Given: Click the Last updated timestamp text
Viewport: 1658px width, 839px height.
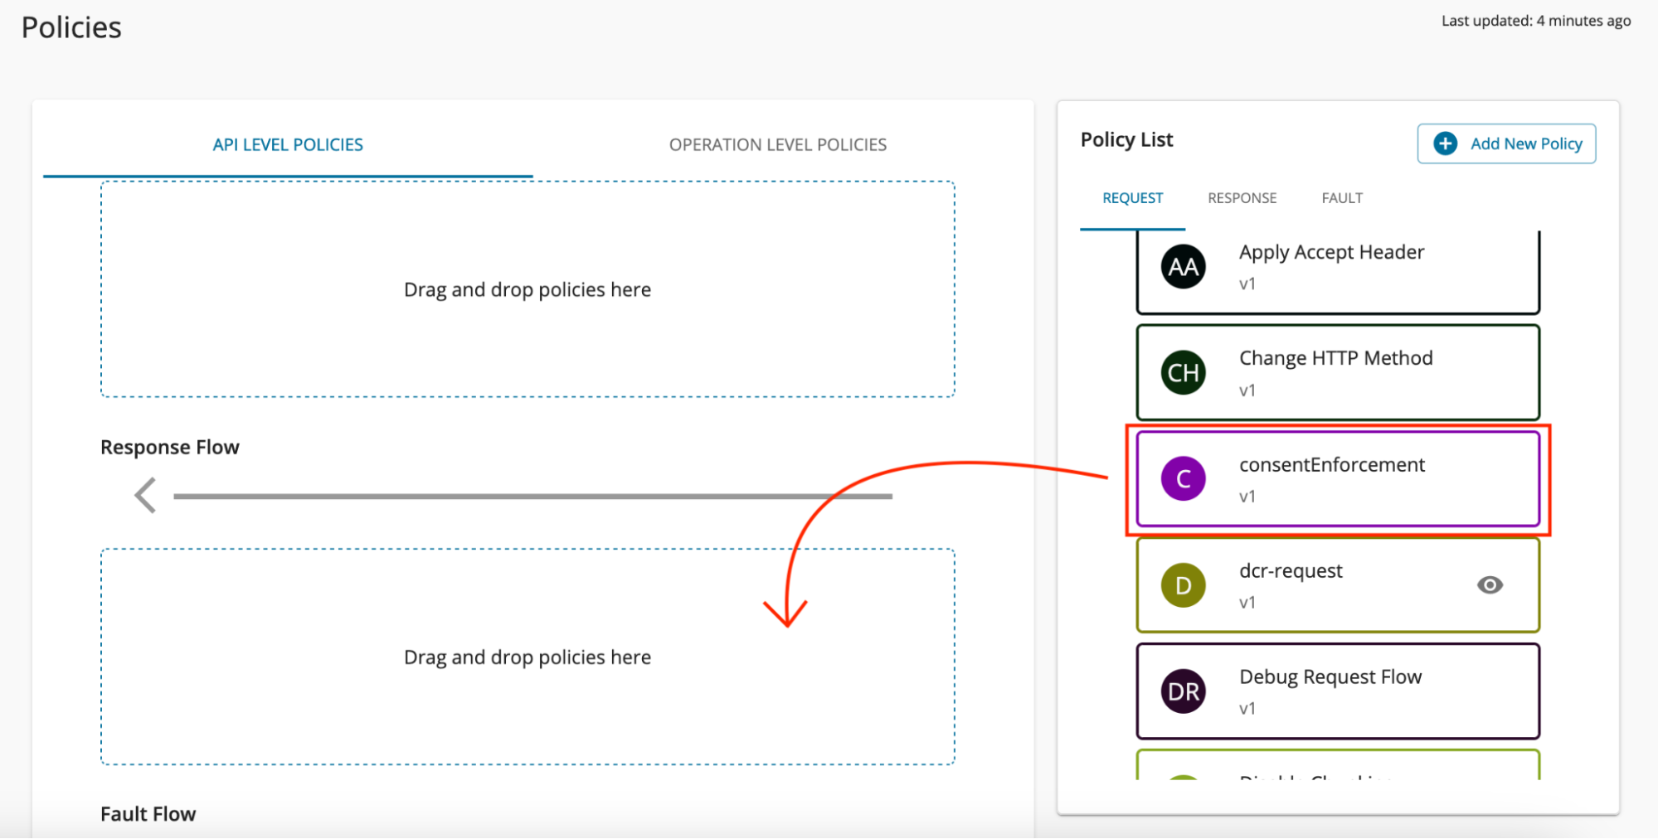Looking at the screenshot, I should tap(1536, 21).
